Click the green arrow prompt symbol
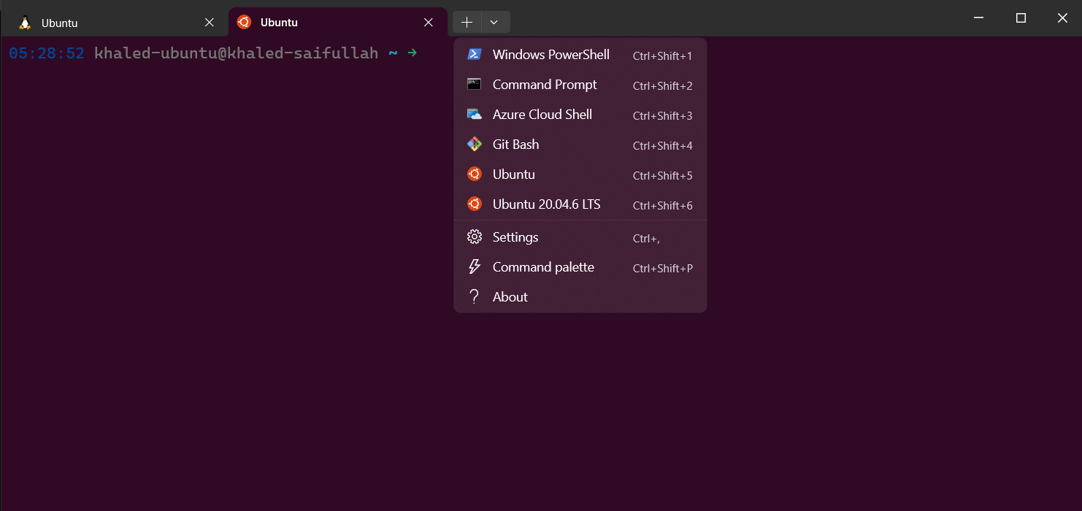Viewport: 1082px width, 511px height. click(413, 53)
